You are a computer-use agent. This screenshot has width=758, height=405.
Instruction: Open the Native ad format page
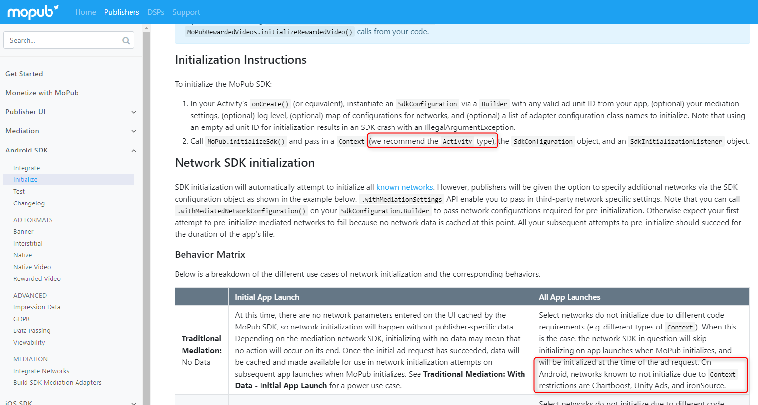click(x=23, y=255)
